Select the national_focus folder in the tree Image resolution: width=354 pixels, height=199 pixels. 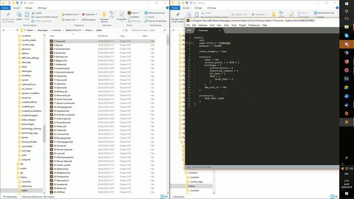[29, 85]
